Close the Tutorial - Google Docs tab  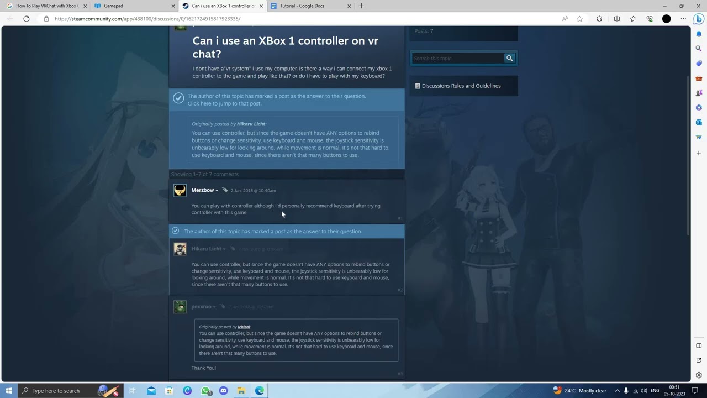(x=349, y=6)
